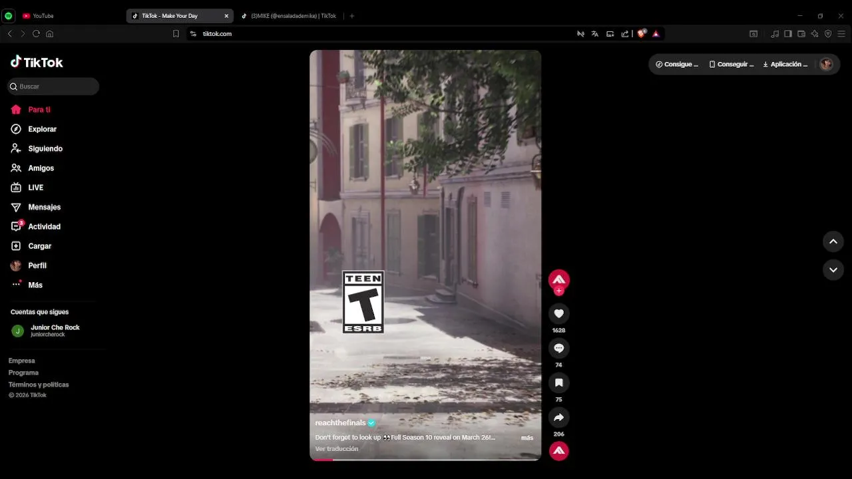
Task: Seek on the video progress bar
Action: (425, 460)
